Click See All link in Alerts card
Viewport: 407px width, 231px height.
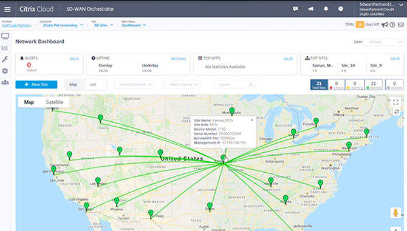(74, 58)
